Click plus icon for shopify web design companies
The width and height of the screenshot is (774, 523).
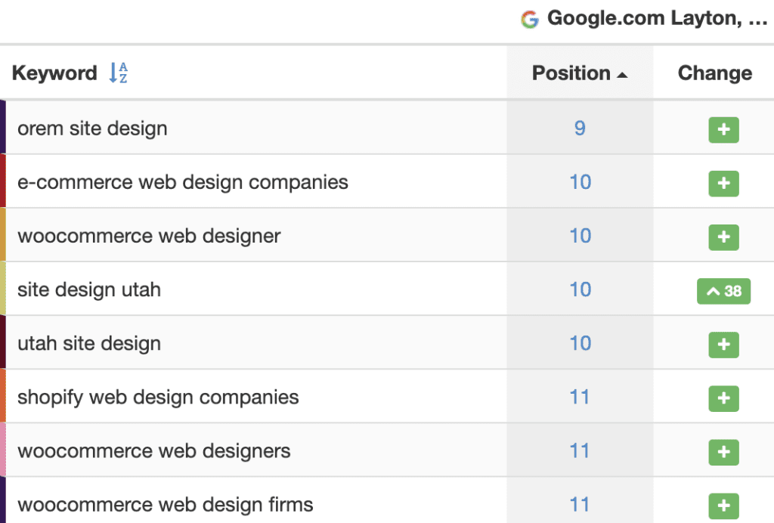(723, 398)
